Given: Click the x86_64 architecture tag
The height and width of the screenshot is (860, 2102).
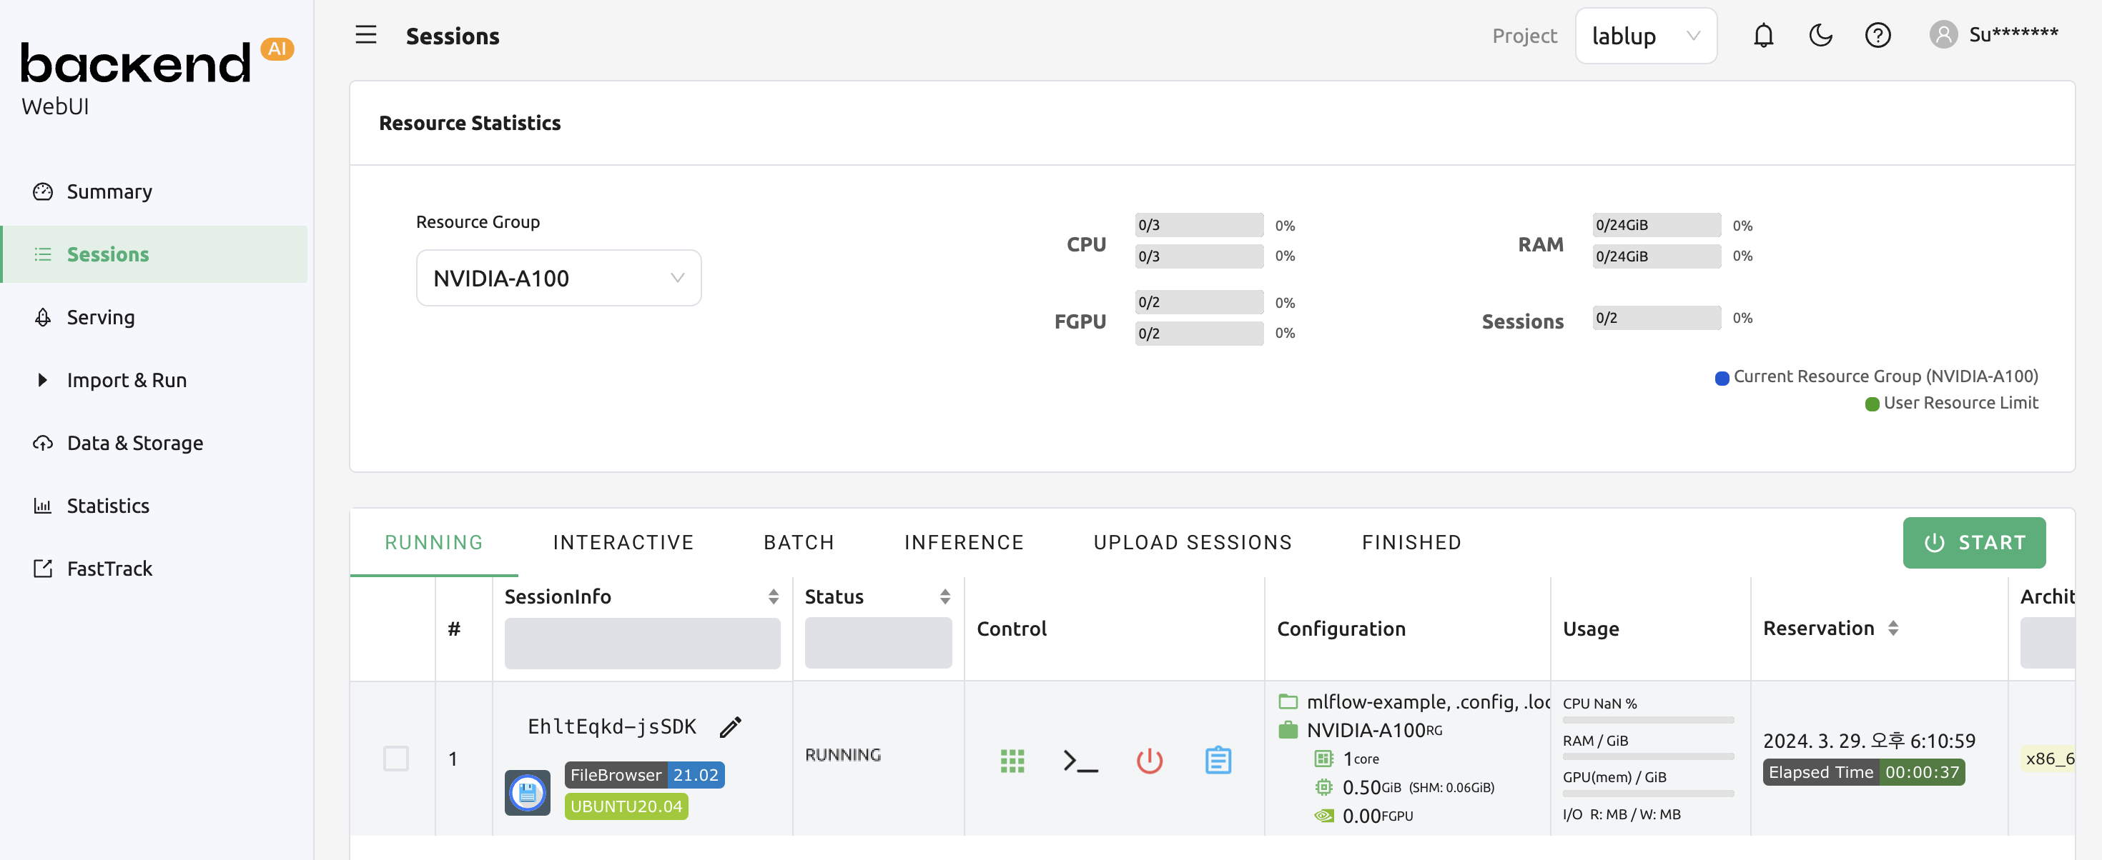Looking at the screenshot, I should point(2050,758).
